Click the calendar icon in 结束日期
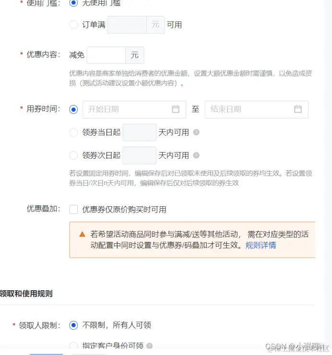Image resolution: width=332 pixels, height=355 pixels. point(298,109)
